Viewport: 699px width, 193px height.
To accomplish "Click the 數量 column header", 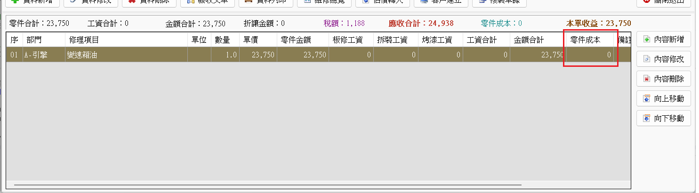I will coord(225,40).
